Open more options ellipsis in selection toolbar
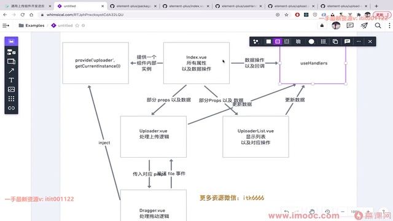The width and height of the screenshot is (393, 221). pyautogui.click(x=359, y=42)
